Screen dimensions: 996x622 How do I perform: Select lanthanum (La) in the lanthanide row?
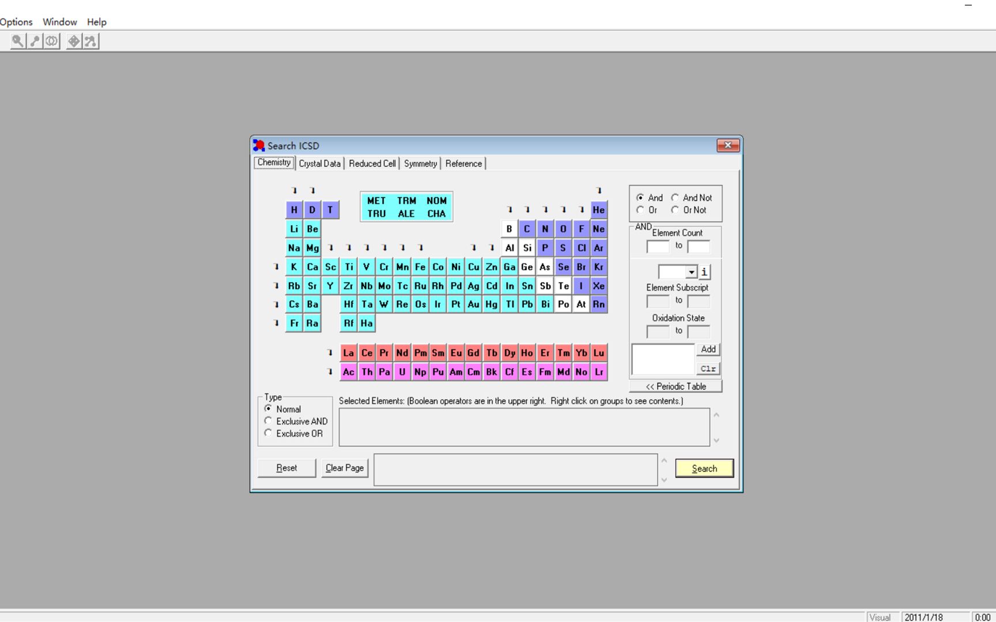(x=348, y=353)
